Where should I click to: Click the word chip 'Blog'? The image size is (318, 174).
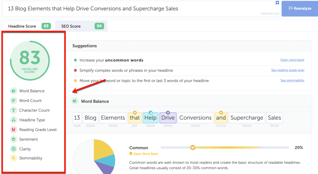[90, 118]
